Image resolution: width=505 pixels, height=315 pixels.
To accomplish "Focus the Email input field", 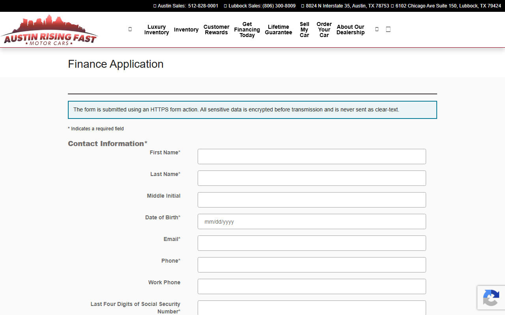I will click(x=312, y=243).
